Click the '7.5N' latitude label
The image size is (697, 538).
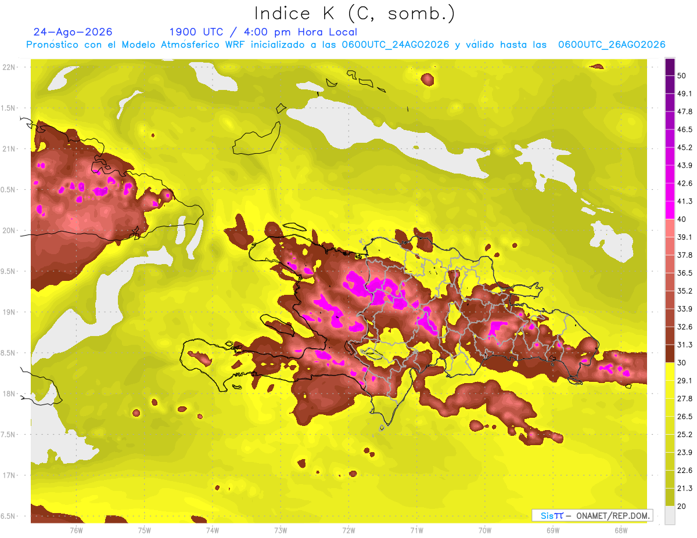[9, 435]
